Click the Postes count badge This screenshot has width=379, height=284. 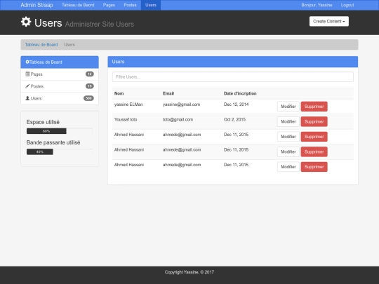pos(90,86)
